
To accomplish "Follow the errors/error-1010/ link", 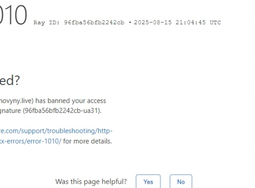I will point(31,141).
